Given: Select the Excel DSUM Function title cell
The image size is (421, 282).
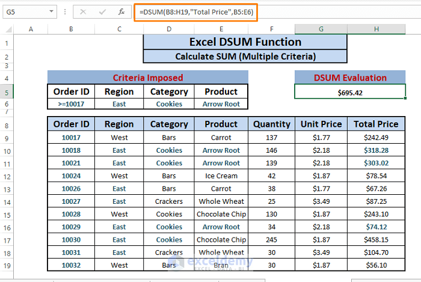Looking at the screenshot, I should click(245, 42).
